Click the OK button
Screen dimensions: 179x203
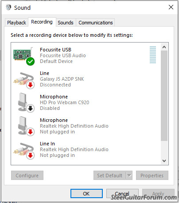point(86,193)
